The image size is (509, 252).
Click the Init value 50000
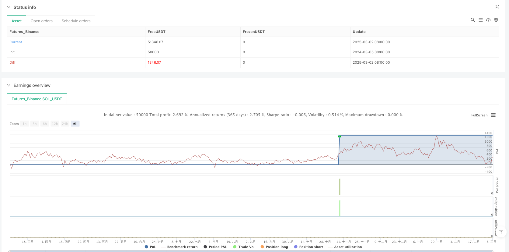pos(153,52)
